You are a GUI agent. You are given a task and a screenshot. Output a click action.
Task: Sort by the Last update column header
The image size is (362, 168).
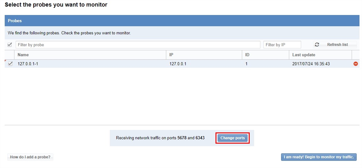click(304, 55)
